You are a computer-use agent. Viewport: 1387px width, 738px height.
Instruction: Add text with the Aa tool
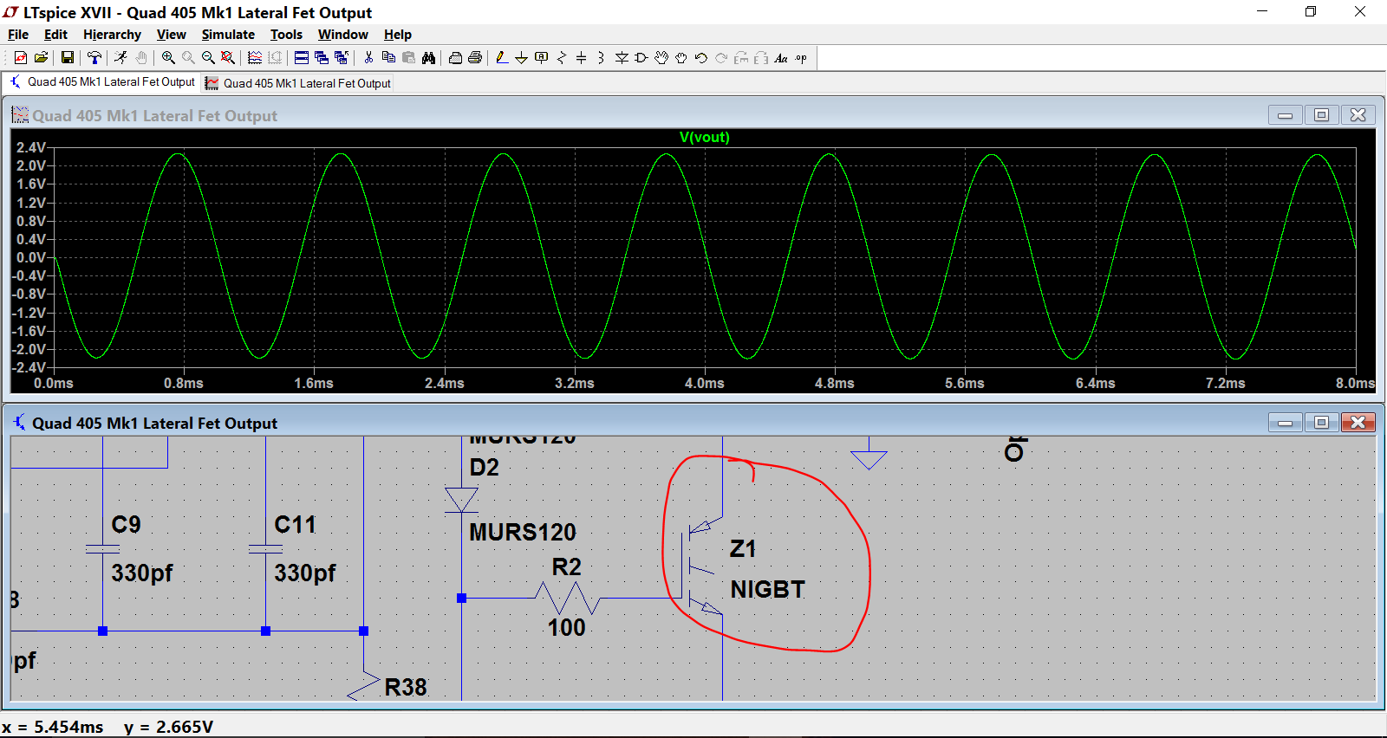click(x=781, y=58)
